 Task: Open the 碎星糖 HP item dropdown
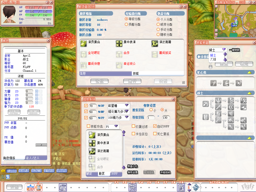coord(126,105)
